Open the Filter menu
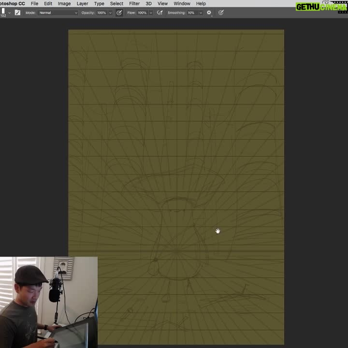348x348 pixels. 134,3
